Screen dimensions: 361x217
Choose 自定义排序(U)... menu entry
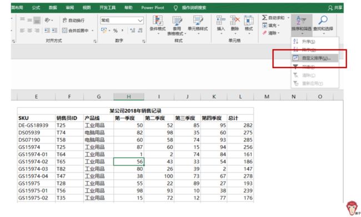click(x=315, y=58)
